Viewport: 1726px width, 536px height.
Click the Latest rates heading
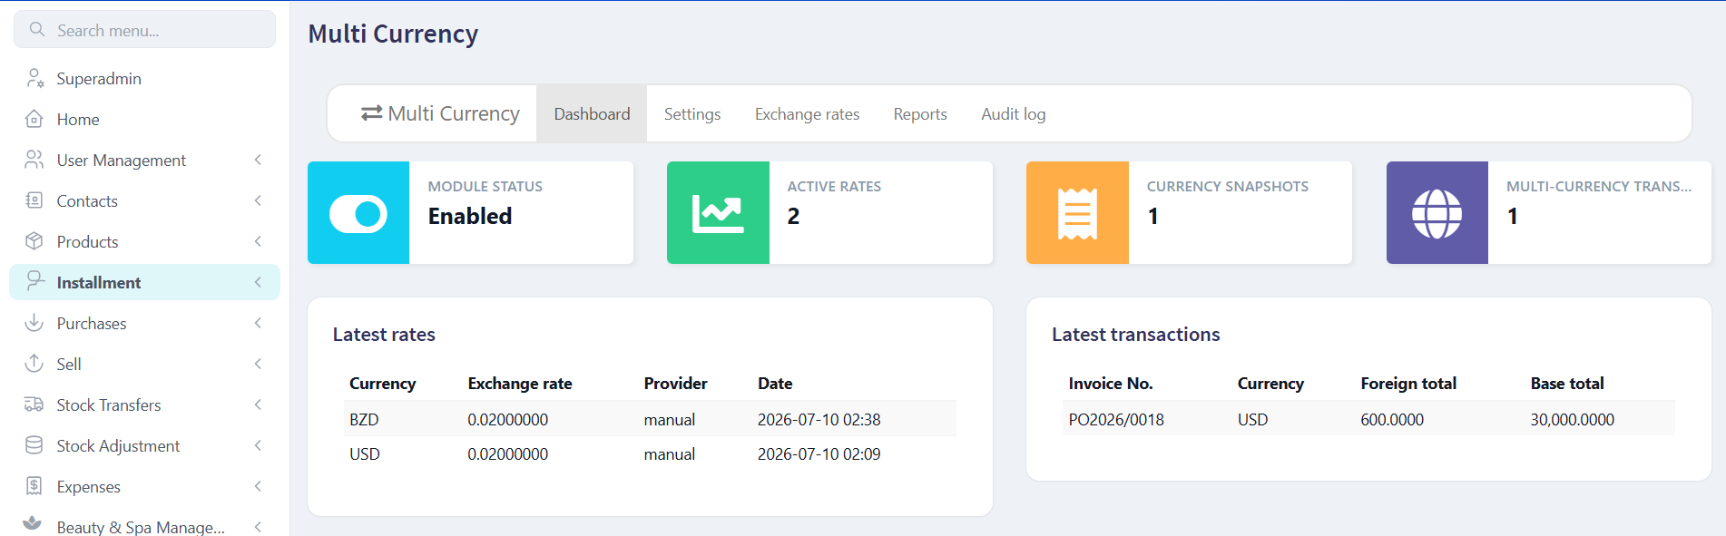pyautogui.click(x=384, y=334)
